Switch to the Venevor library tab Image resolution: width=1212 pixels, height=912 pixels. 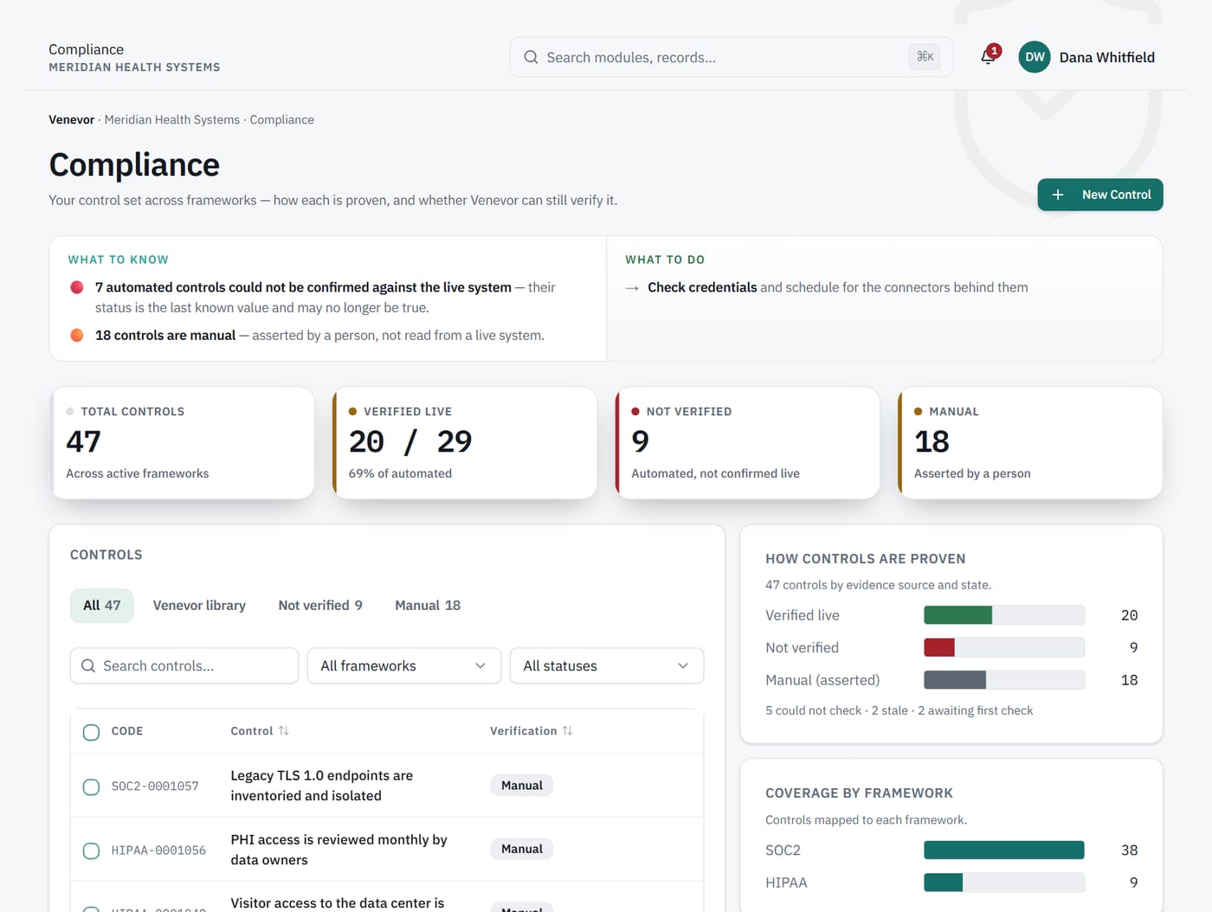199,606
